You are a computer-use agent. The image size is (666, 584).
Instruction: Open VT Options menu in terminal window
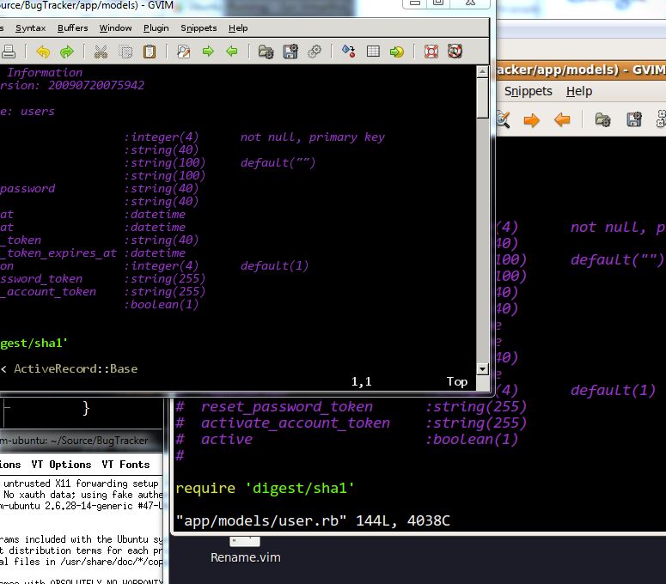61,465
